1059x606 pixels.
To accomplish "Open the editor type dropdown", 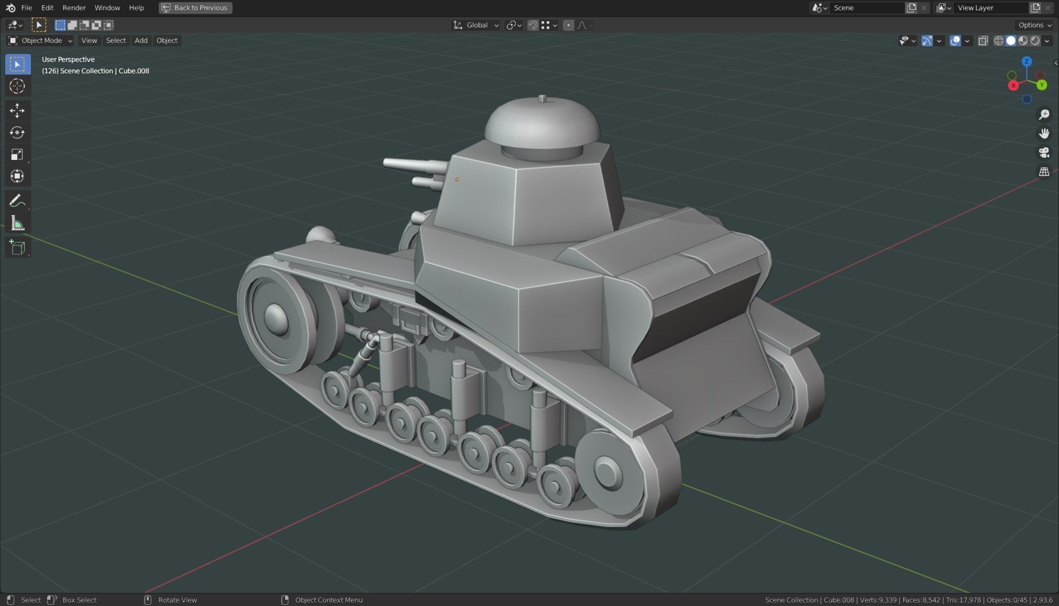I will click(14, 25).
